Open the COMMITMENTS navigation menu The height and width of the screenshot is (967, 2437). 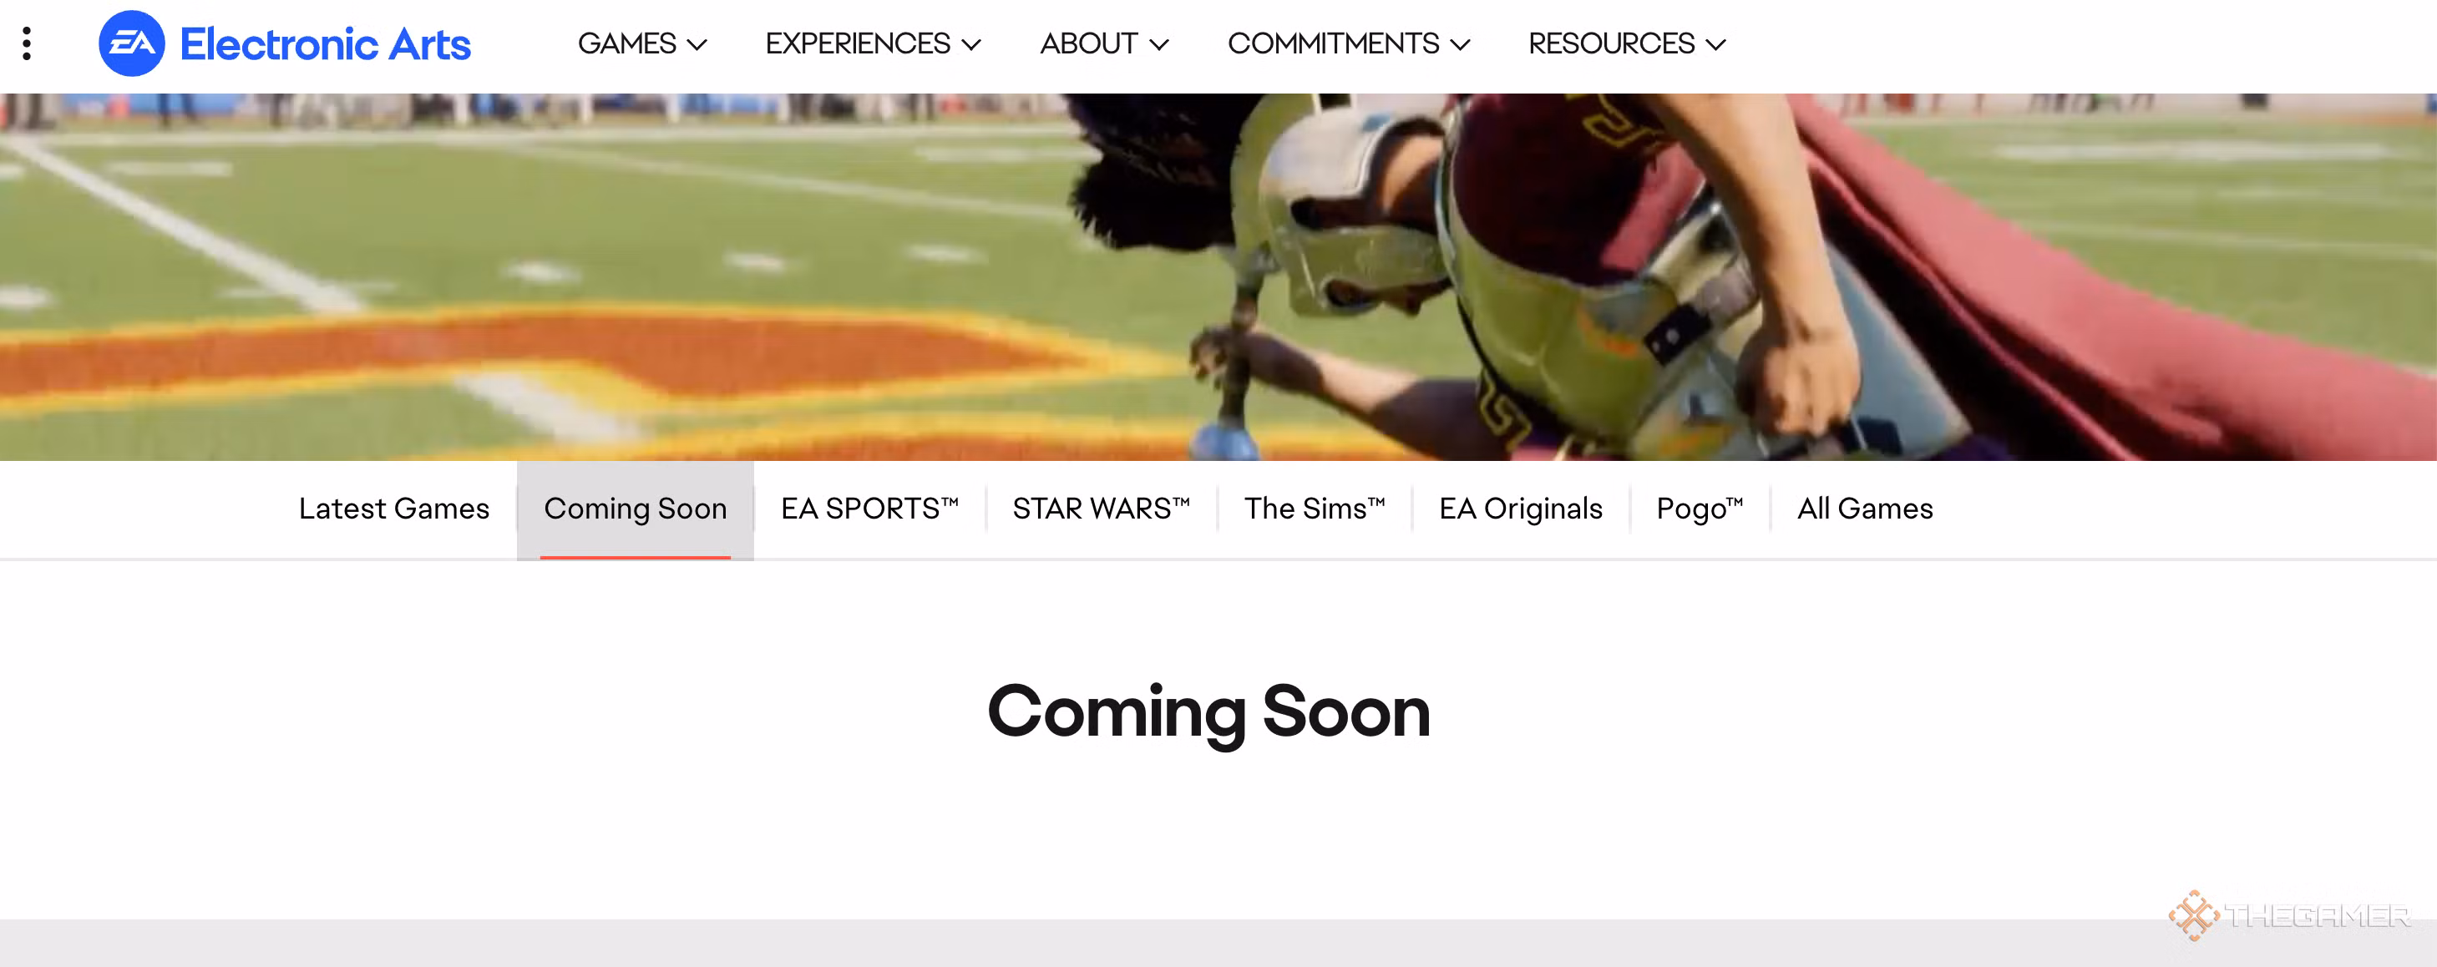(1349, 43)
